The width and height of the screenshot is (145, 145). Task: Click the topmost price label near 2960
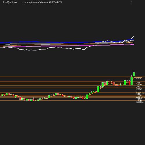pos(139,78)
